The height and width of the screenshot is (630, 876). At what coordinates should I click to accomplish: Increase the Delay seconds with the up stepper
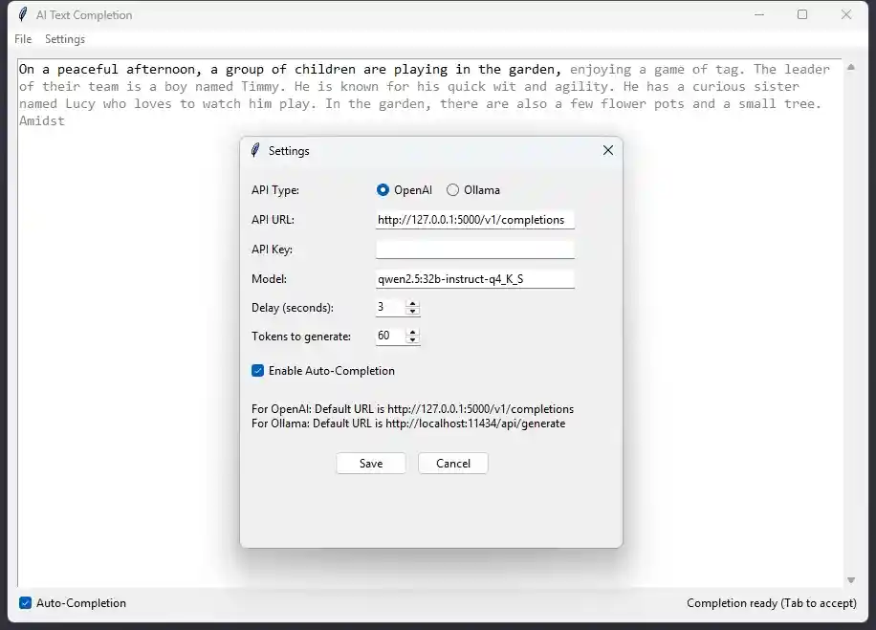click(412, 303)
